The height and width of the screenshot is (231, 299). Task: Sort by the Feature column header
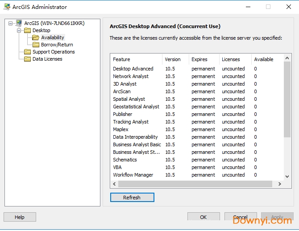tap(136, 59)
